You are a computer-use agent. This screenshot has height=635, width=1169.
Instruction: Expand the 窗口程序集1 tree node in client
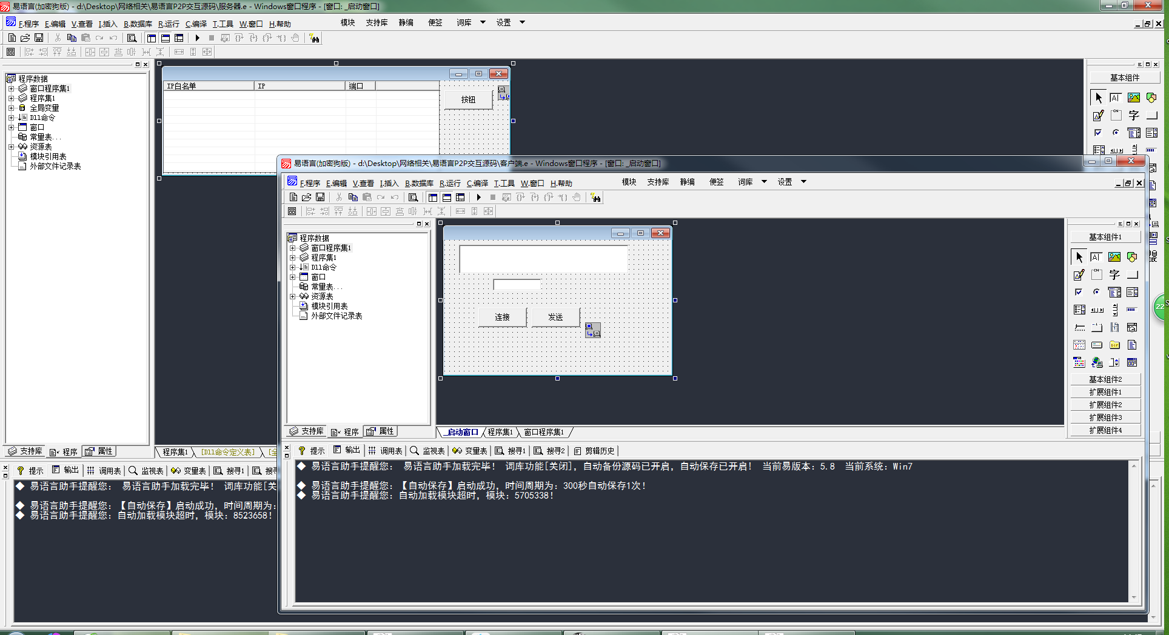(x=292, y=248)
